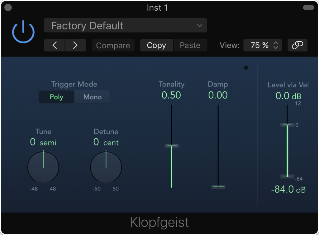Open the Factory Default preset menu
The image size is (319, 235).
click(x=126, y=26)
